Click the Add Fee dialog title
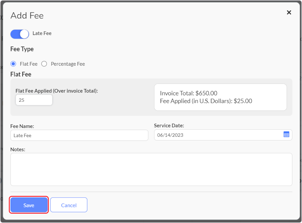 click(27, 16)
